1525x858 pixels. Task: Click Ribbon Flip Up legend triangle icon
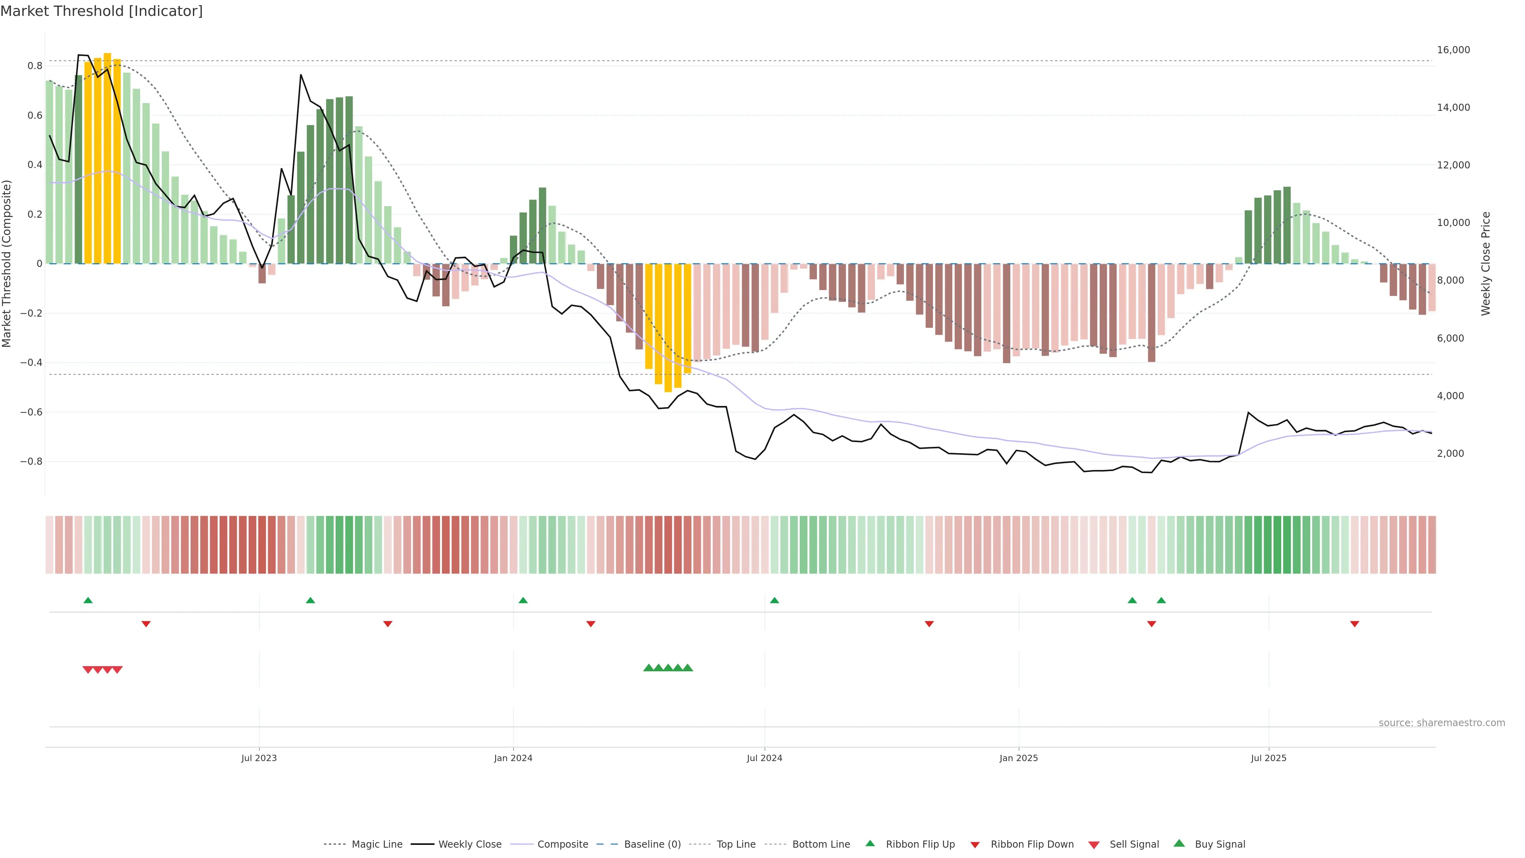870,843
